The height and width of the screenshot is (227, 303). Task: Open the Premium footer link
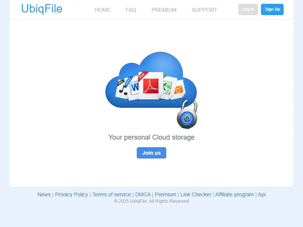pyautogui.click(x=166, y=194)
